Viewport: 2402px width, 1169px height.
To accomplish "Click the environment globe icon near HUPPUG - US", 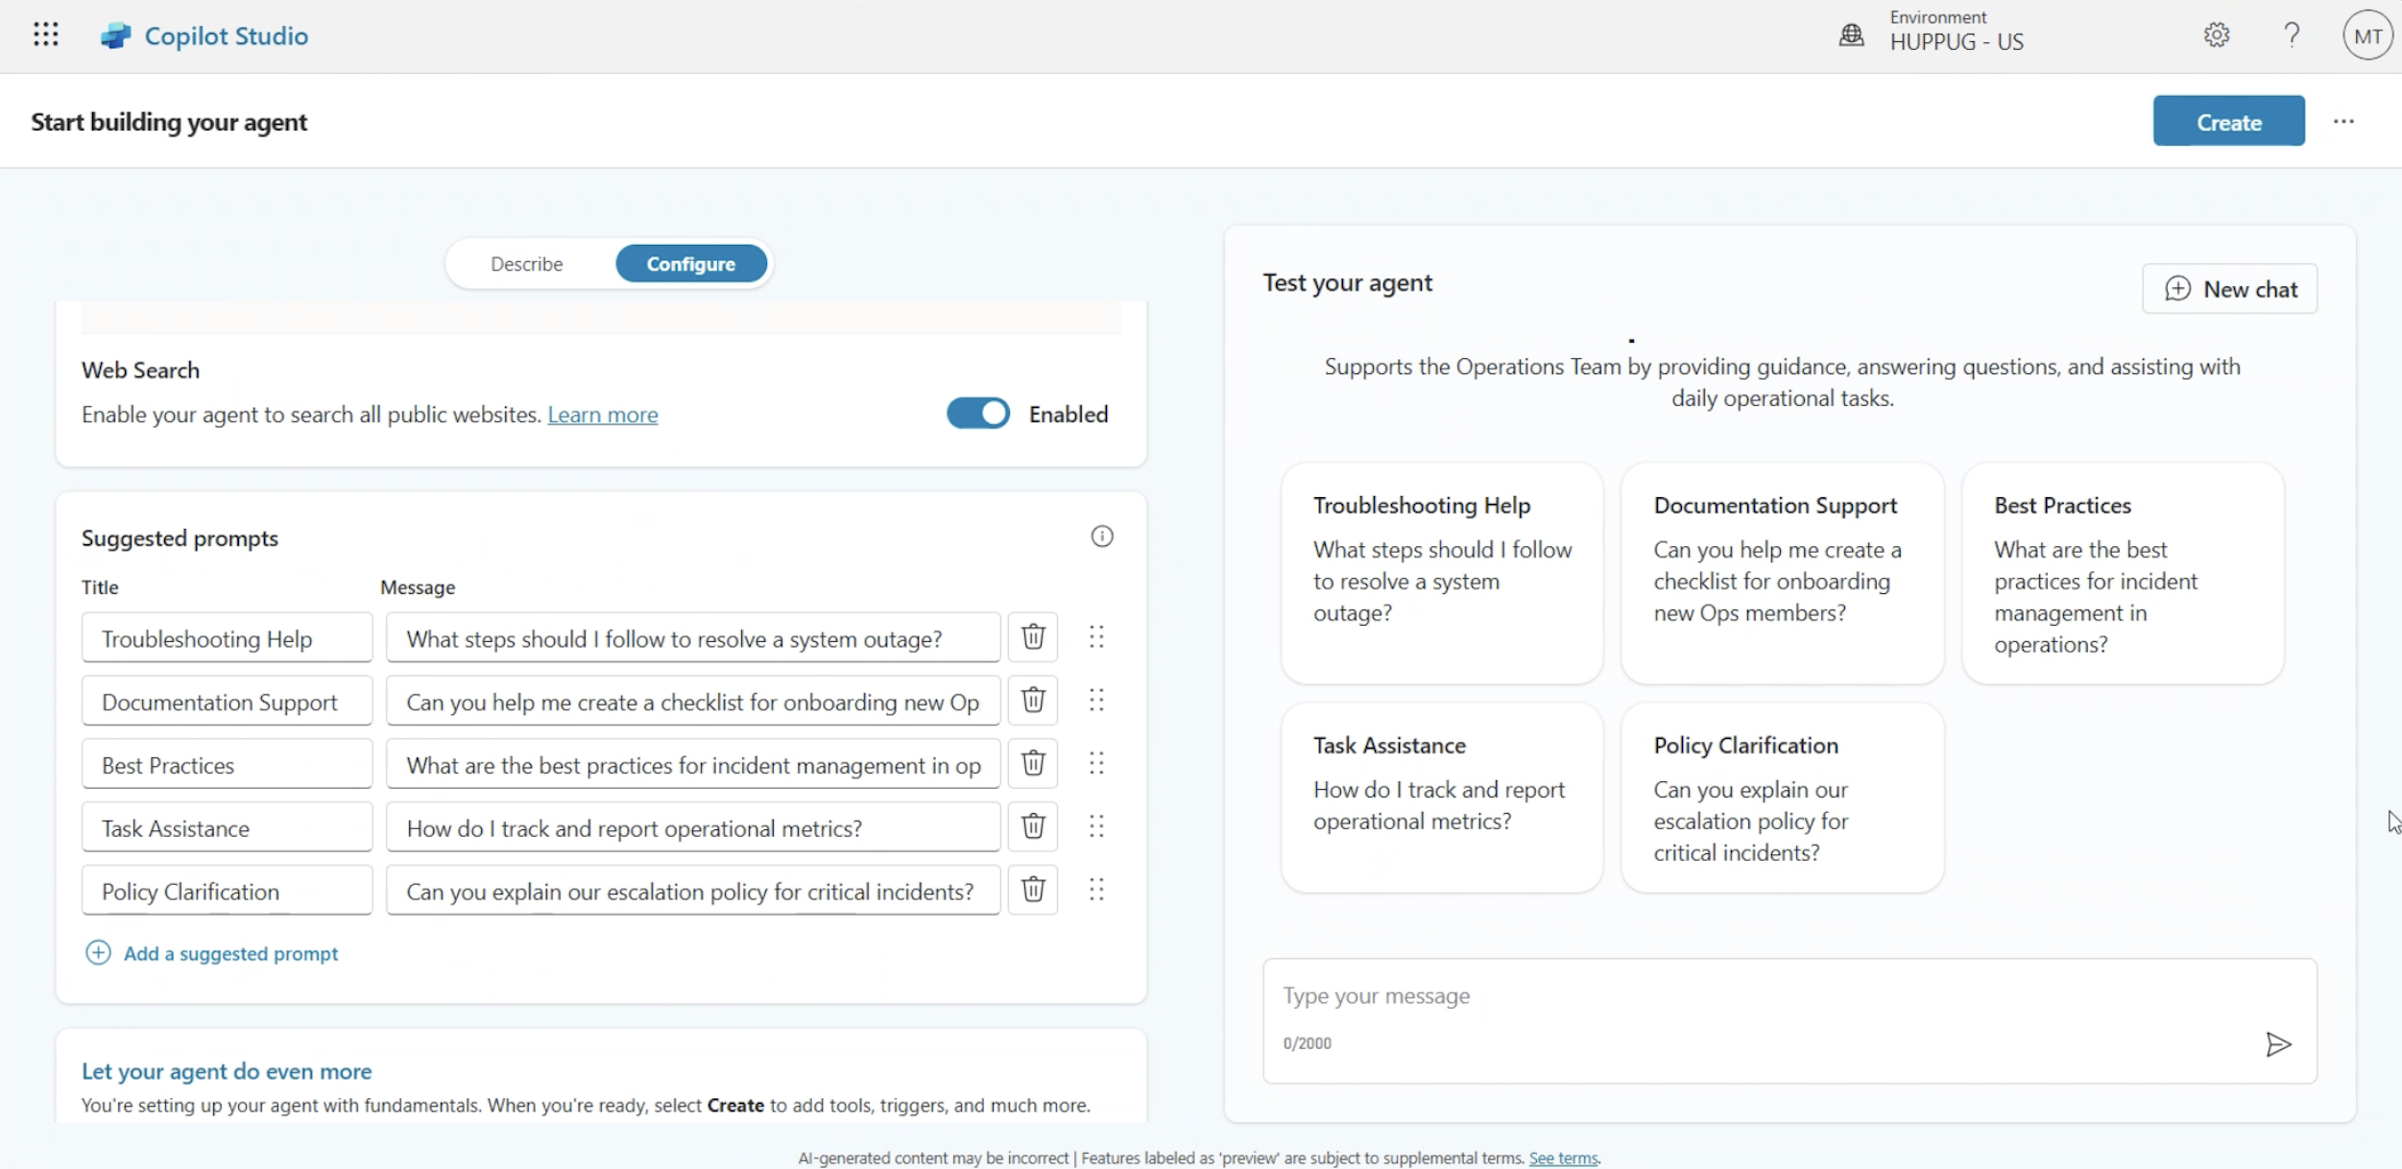I will pos(1852,33).
